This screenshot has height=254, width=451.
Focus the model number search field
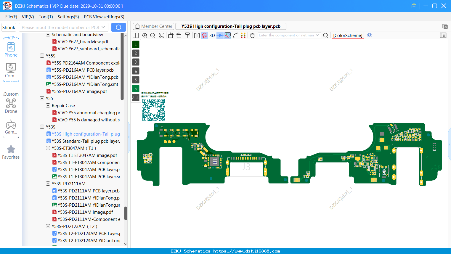60,27
